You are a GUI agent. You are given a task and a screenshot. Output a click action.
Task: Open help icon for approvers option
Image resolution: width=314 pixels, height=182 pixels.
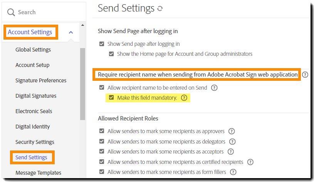tap(232, 131)
